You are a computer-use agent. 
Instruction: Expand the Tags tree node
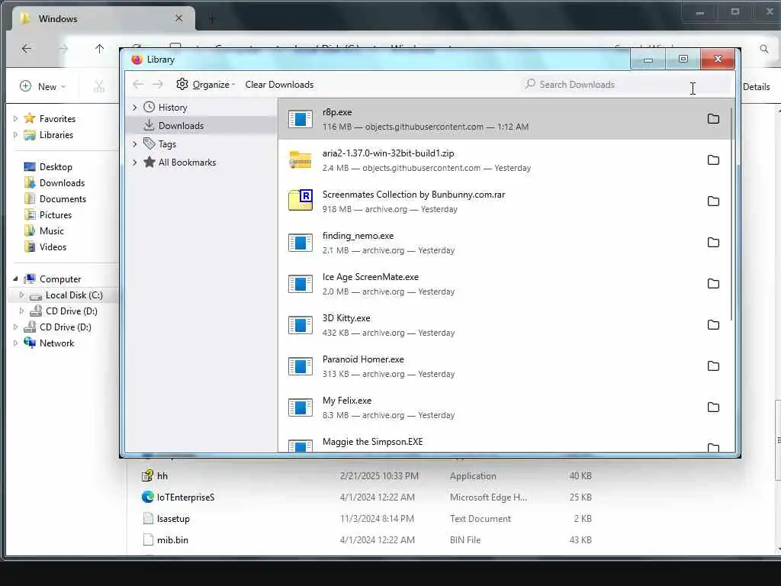pyautogui.click(x=134, y=144)
